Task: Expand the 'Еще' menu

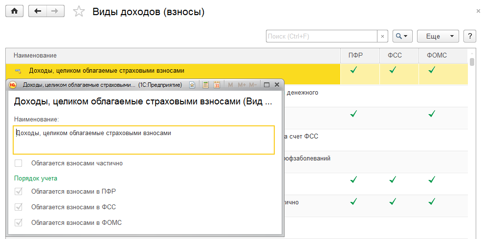Action: pos(438,36)
